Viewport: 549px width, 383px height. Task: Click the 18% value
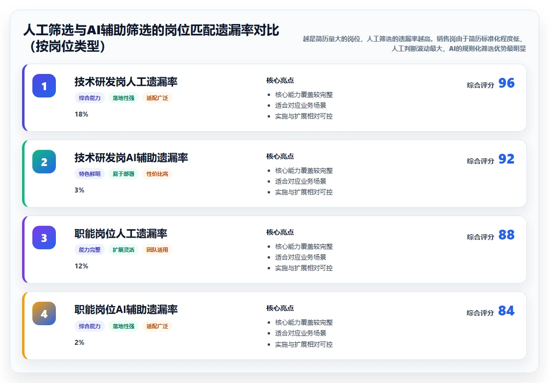pyautogui.click(x=81, y=115)
